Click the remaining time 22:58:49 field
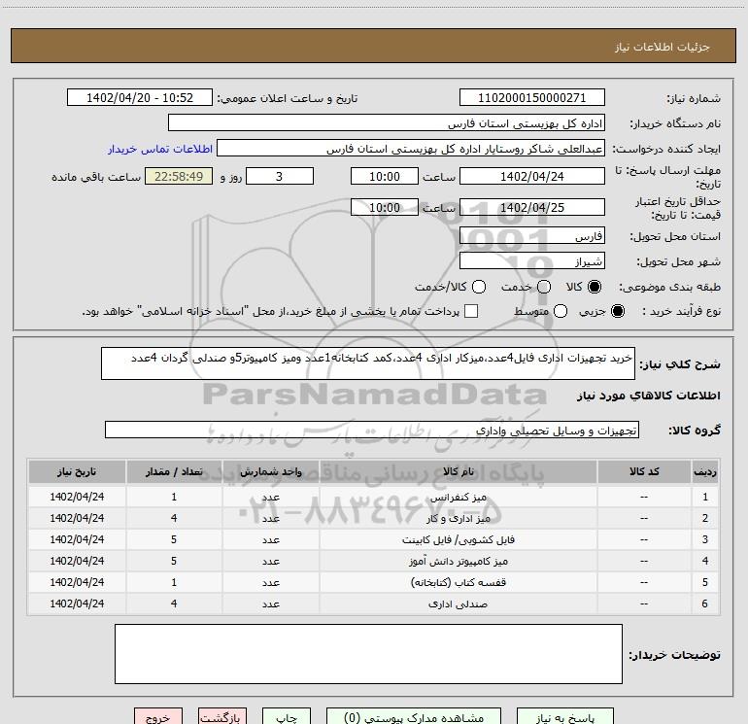The height and width of the screenshot is (724, 748). (179, 176)
